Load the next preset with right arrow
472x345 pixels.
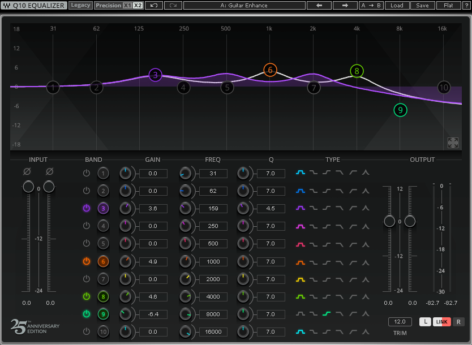345,6
